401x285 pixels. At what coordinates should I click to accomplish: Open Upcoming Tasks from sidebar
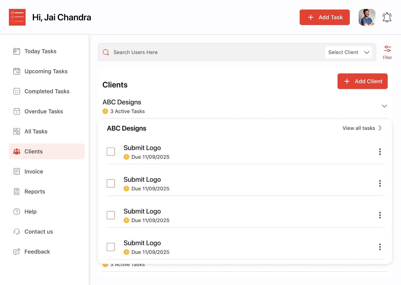[46, 71]
